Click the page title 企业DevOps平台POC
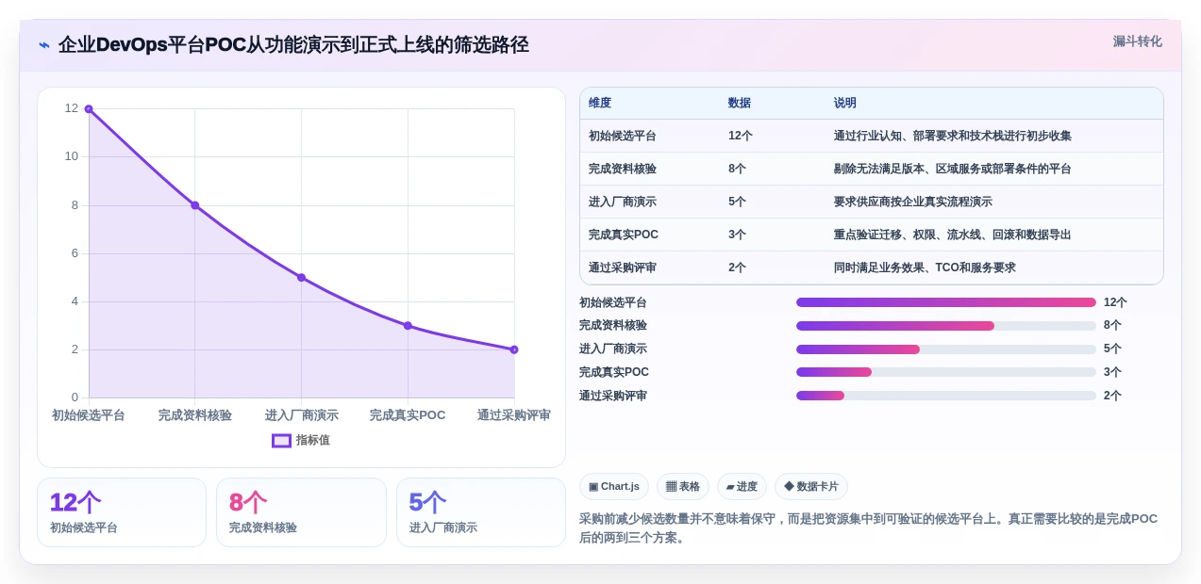The height and width of the screenshot is (584, 1201). [293, 45]
